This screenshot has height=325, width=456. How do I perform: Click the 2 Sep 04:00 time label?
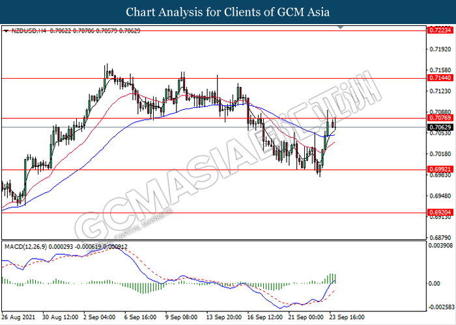click(100, 317)
